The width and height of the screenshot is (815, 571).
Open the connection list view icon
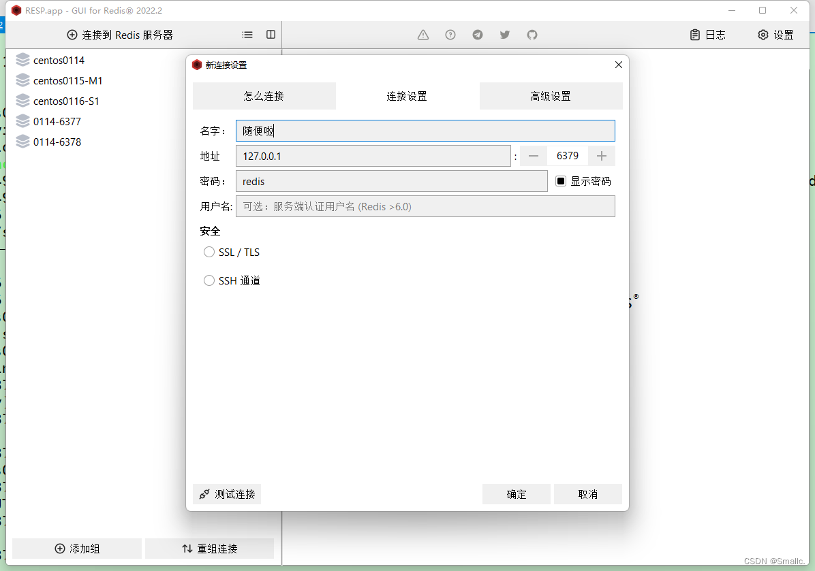pyautogui.click(x=247, y=35)
